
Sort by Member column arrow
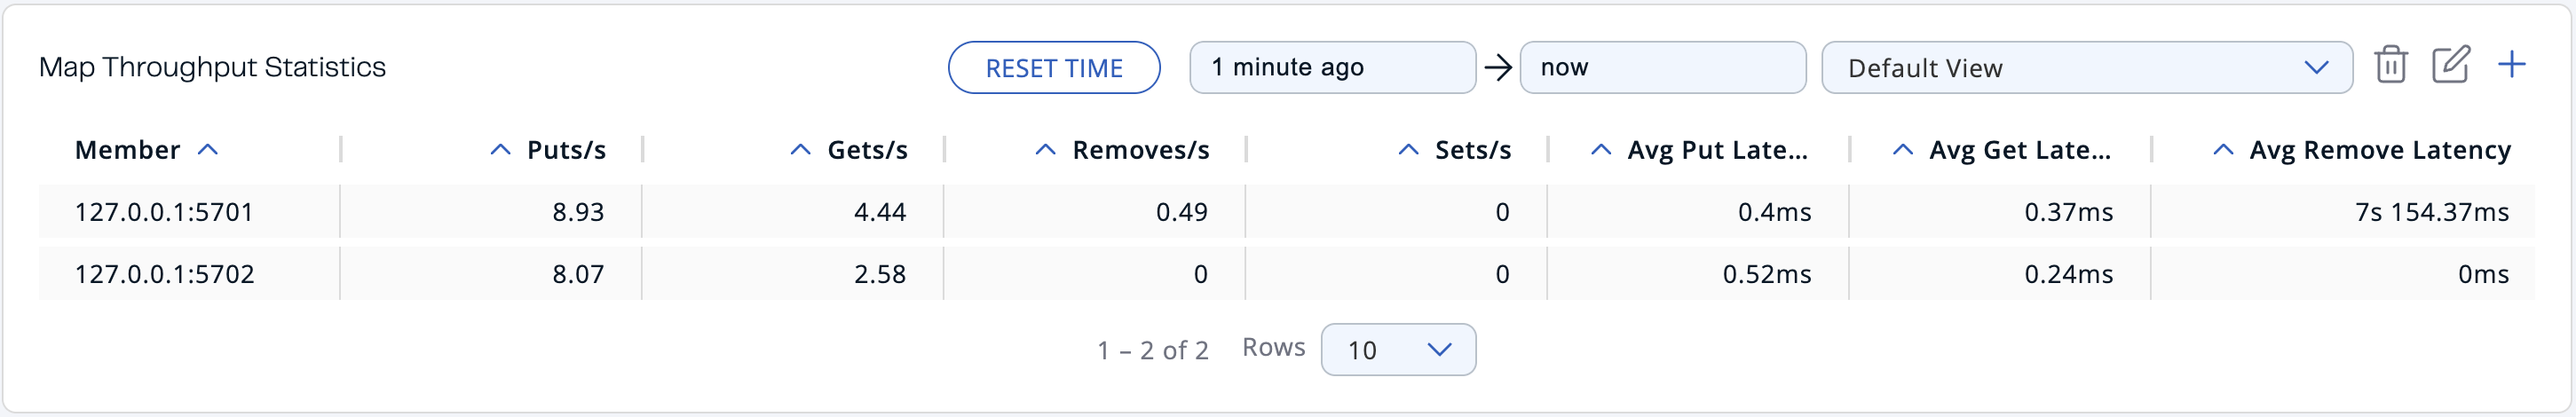(208, 150)
